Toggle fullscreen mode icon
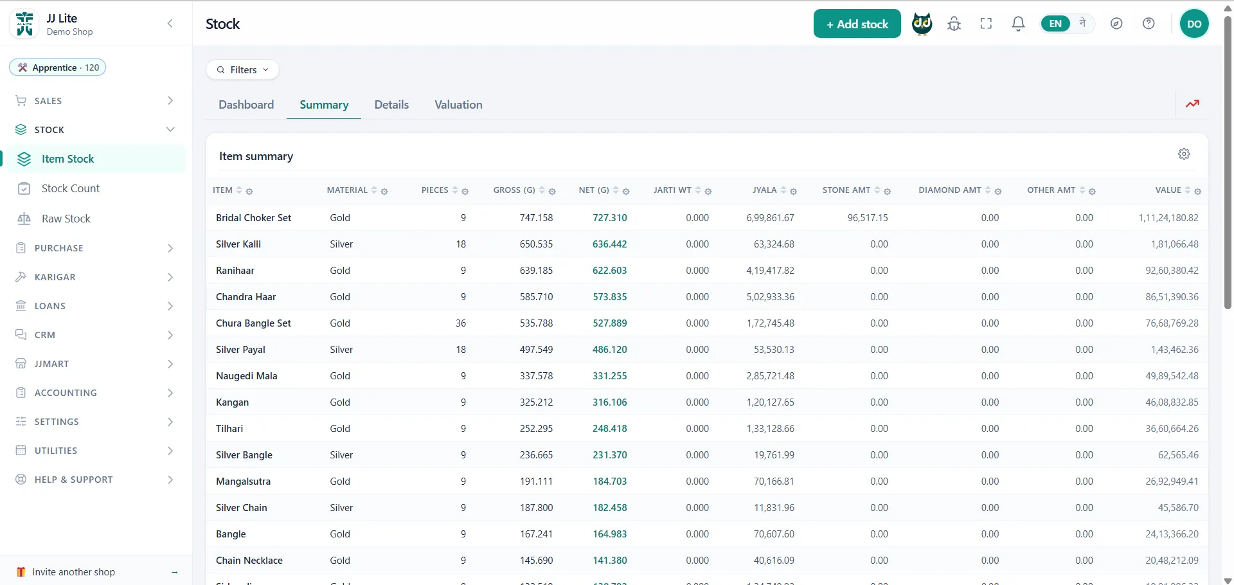The image size is (1234, 585). (x=987, y=24)
